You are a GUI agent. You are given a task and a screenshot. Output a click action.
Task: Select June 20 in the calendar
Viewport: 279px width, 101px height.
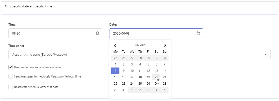coord(156,77)
